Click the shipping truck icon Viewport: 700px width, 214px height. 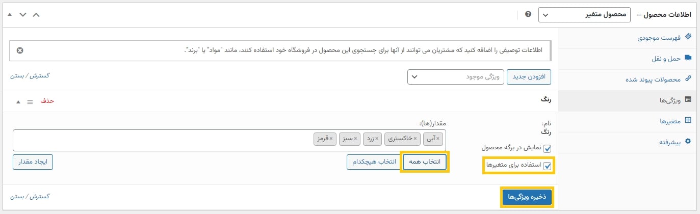(688, 58)
